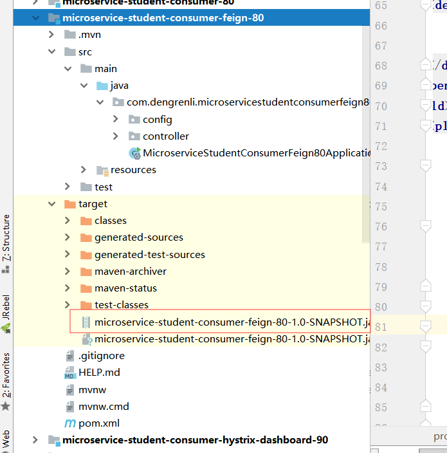Expand the hystrix-dashboard-90 module
This screenshot has width=447, height=453.
35,440
